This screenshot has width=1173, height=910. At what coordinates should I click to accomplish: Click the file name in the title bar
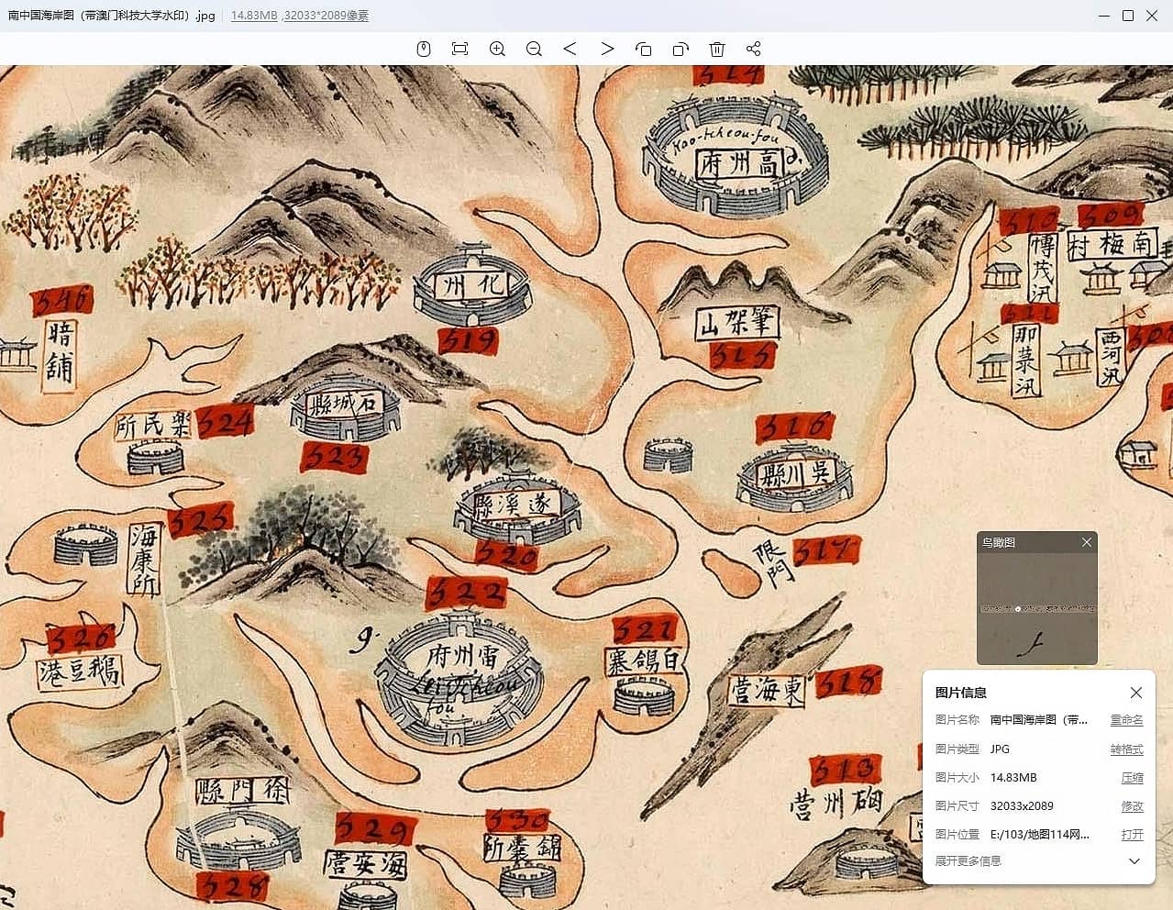coord(112,16)
